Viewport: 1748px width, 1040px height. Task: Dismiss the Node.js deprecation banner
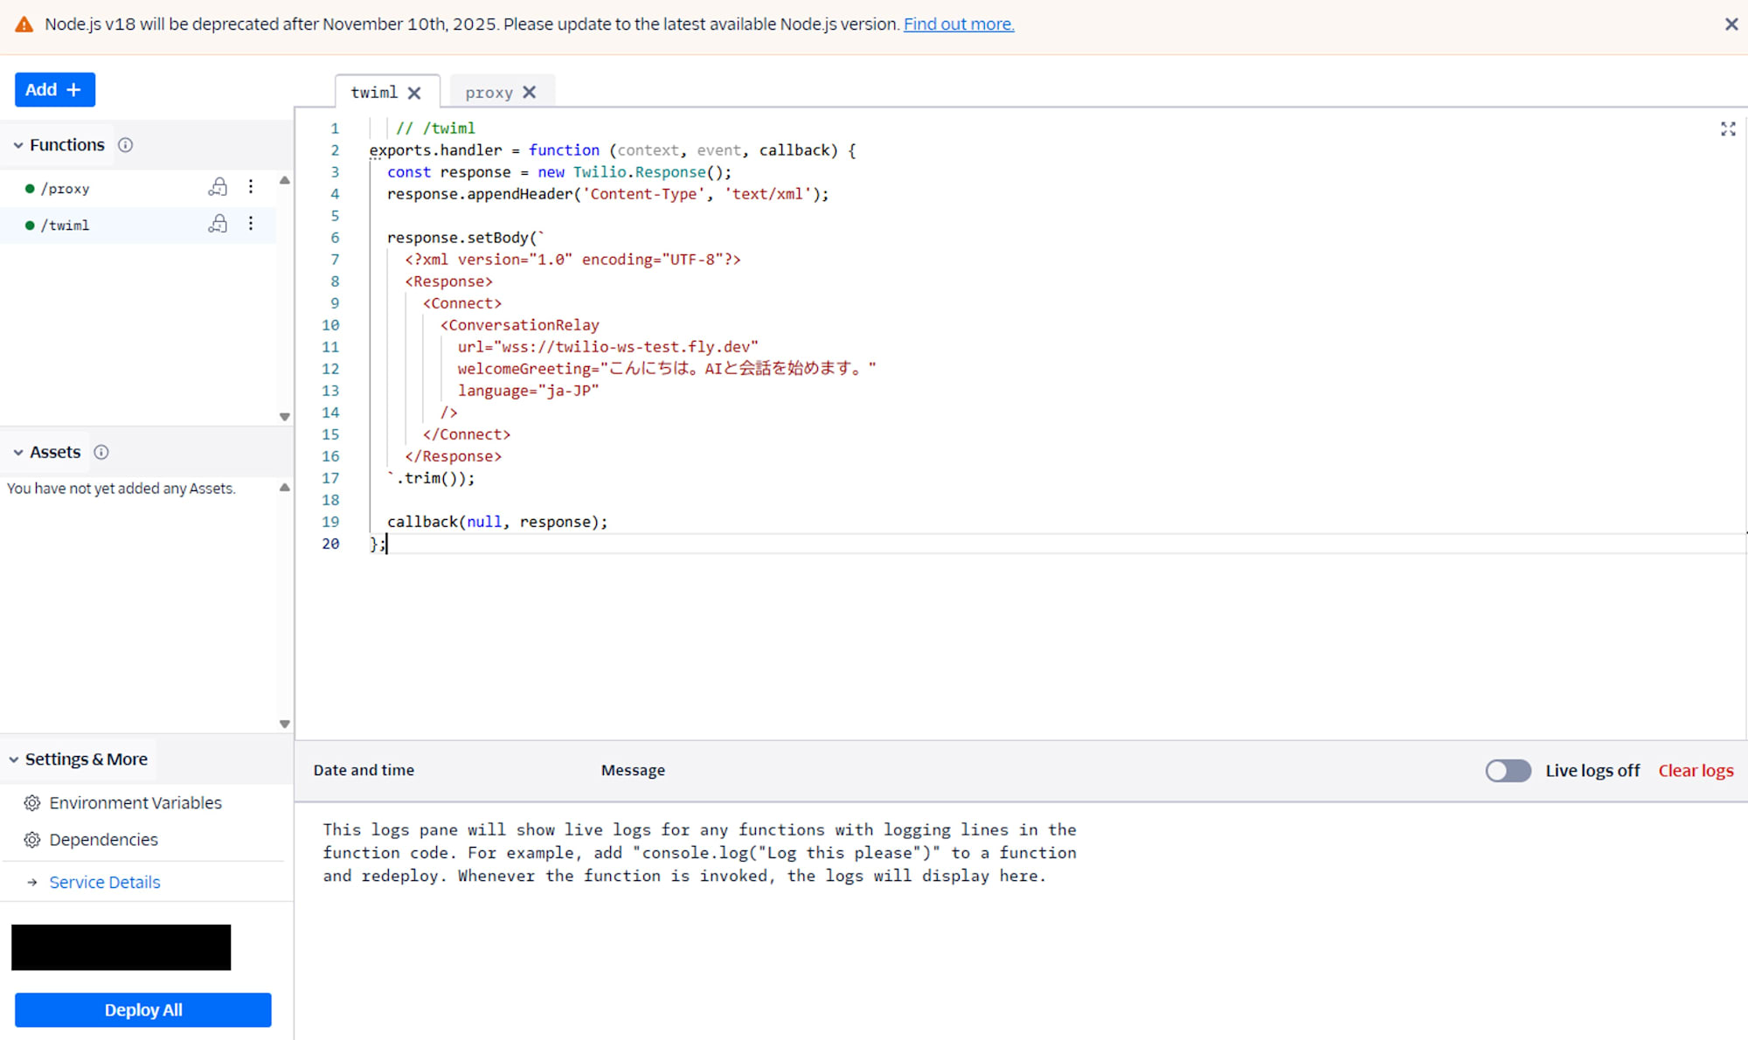pos(1731,24)
